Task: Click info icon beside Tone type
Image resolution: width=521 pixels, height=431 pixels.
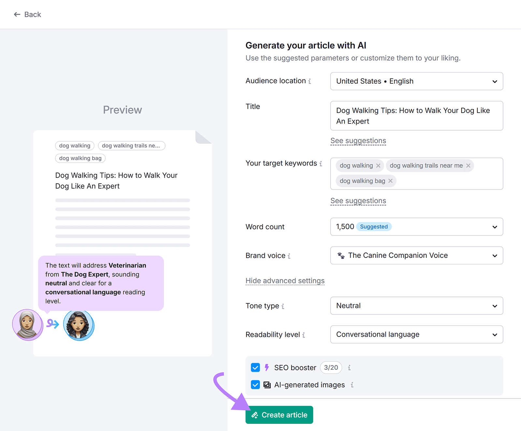Action: (x=284, y=306)
